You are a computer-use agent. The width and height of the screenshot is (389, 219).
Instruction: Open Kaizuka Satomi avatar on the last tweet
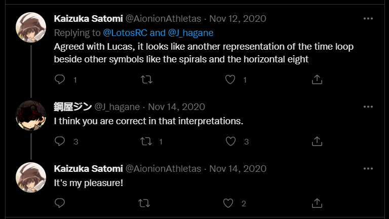click(x=31, y=177)
